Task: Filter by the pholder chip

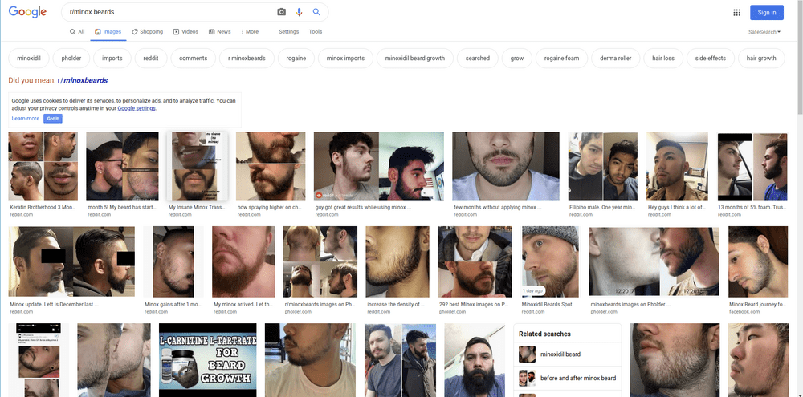Action: click(71, 59)
